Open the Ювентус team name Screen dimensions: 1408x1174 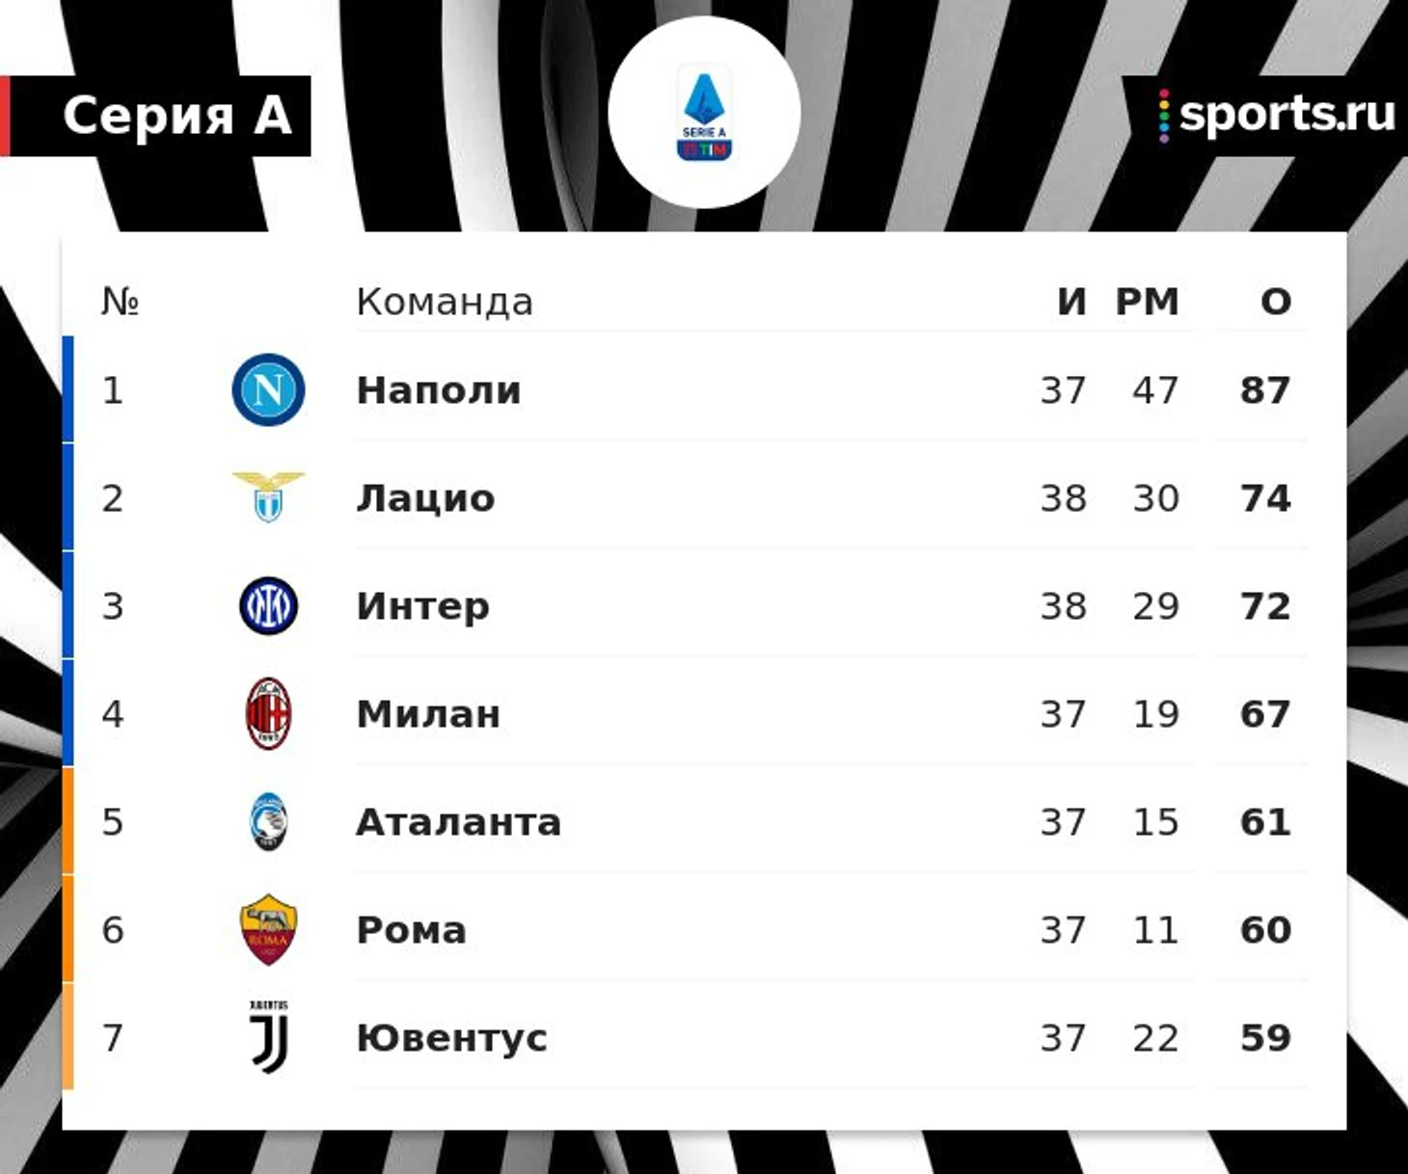pyautogui.click(x=451, y=1038)
